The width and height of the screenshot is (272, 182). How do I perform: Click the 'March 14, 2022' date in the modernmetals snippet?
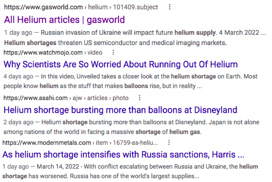[58, 167]
